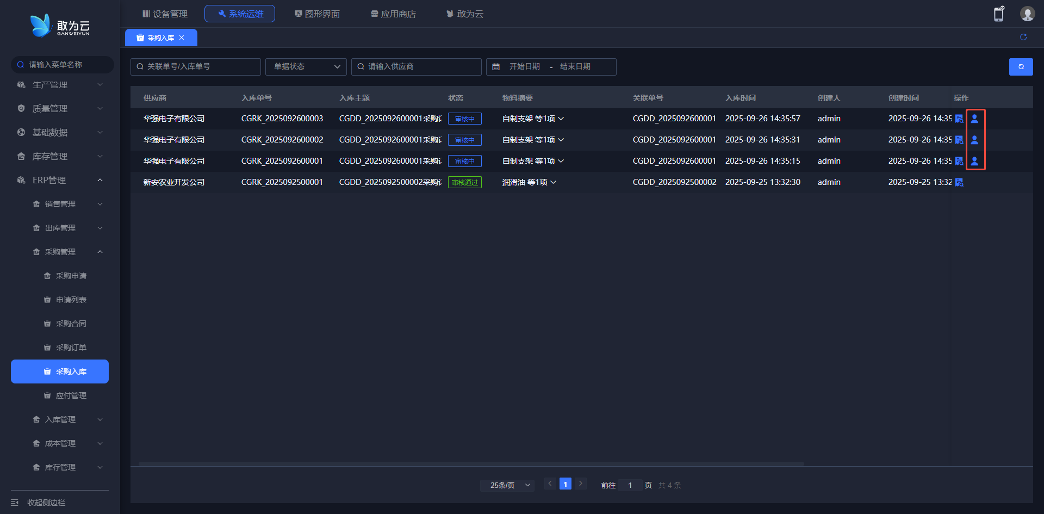Collapse the sidebar with 收起侧边栏
Viewport: 1044px width, 514px height.
[46, 503]
